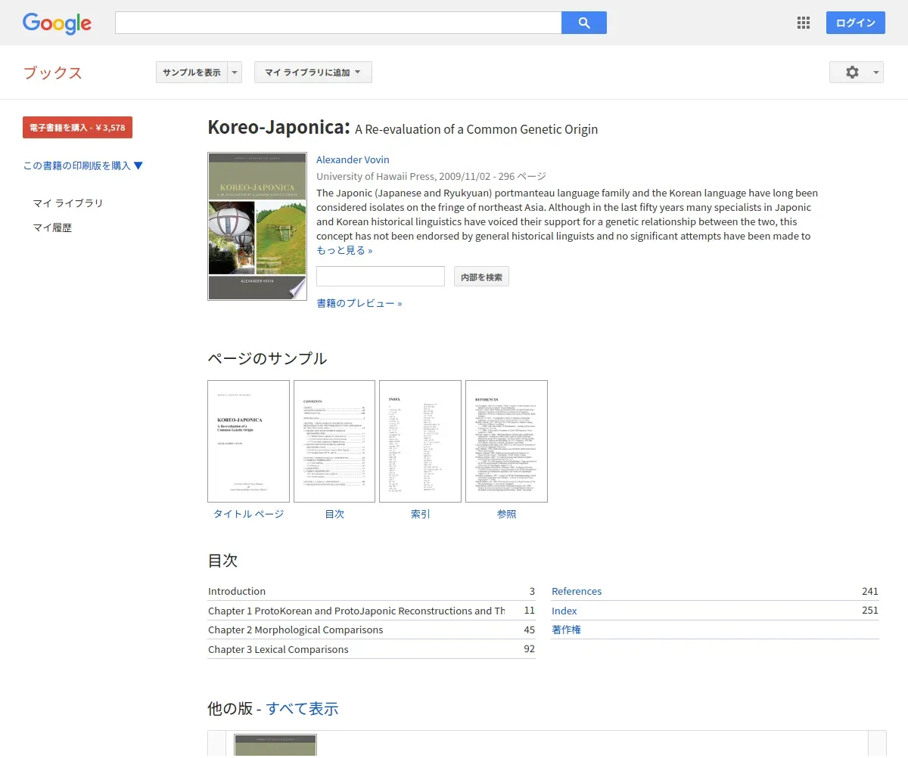Screen dimensions: 908x758
Task: Expand この書籍の印刷版を購入 options
Action: click(83, 166)
